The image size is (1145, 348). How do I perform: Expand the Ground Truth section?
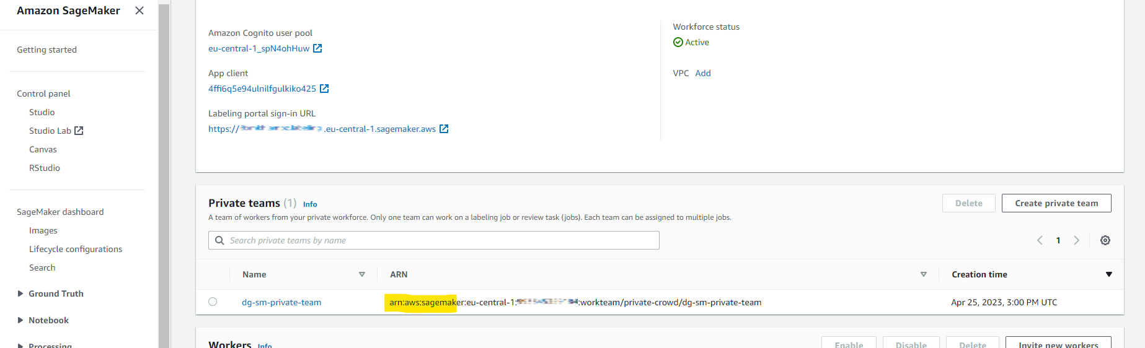(20, 294)
